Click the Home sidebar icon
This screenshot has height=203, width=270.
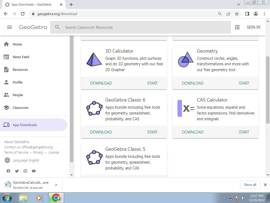point(6,44)
